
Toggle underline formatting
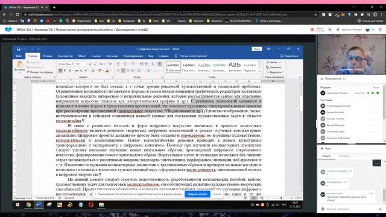tap(70, 71)
